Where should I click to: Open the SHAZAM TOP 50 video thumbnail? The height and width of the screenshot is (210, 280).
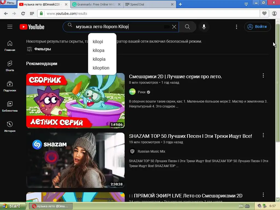point(75,160)
